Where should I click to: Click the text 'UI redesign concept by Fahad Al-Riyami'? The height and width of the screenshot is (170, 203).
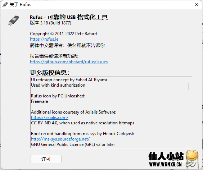[69, 80]
